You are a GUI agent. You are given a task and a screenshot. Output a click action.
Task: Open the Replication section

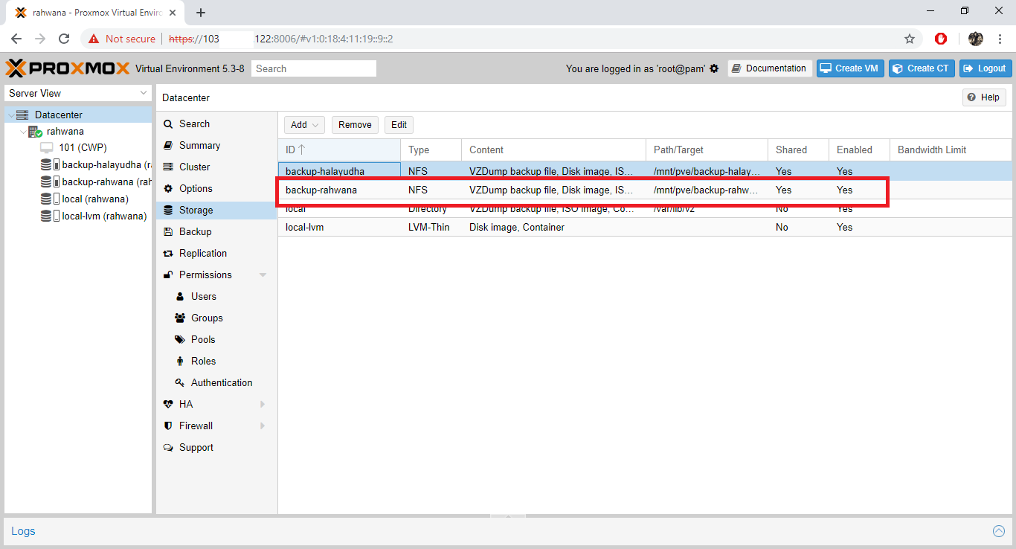tap(216, 254)
